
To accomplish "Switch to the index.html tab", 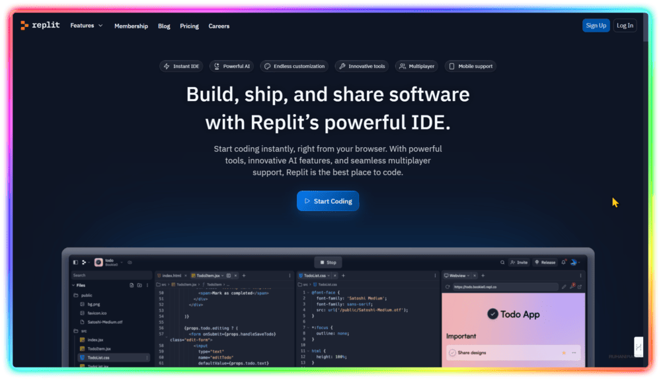I will click(x=171, y=276).
